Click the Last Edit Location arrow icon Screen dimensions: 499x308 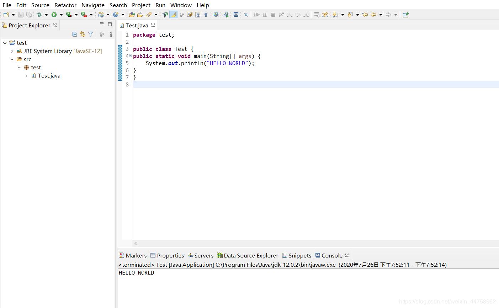[x=365, y=15]
